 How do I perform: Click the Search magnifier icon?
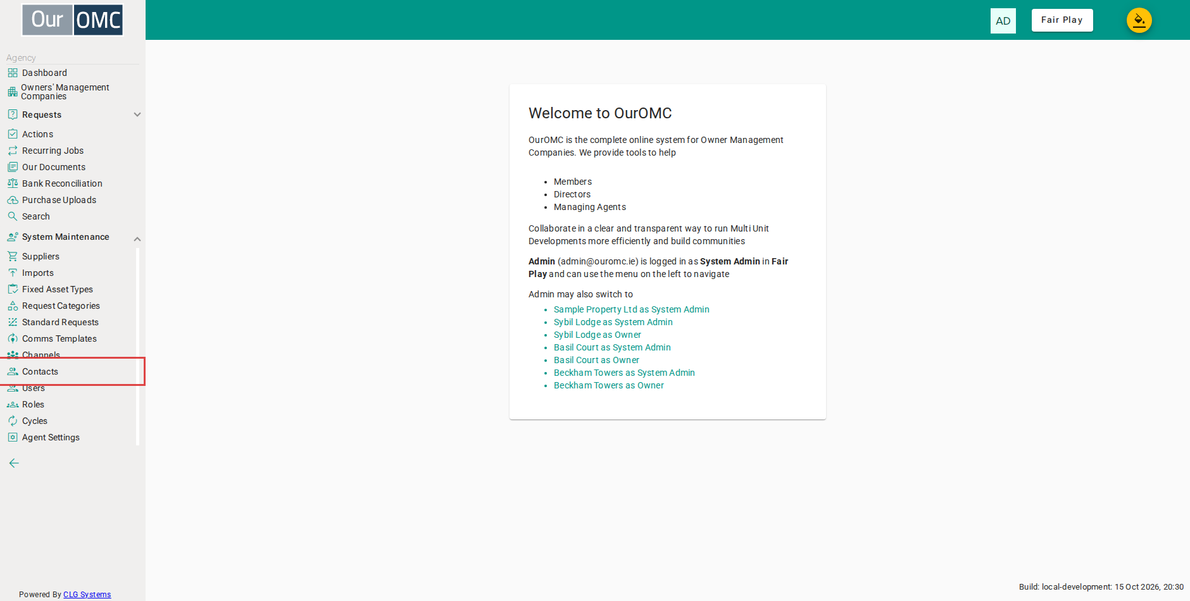click(13, 216)
